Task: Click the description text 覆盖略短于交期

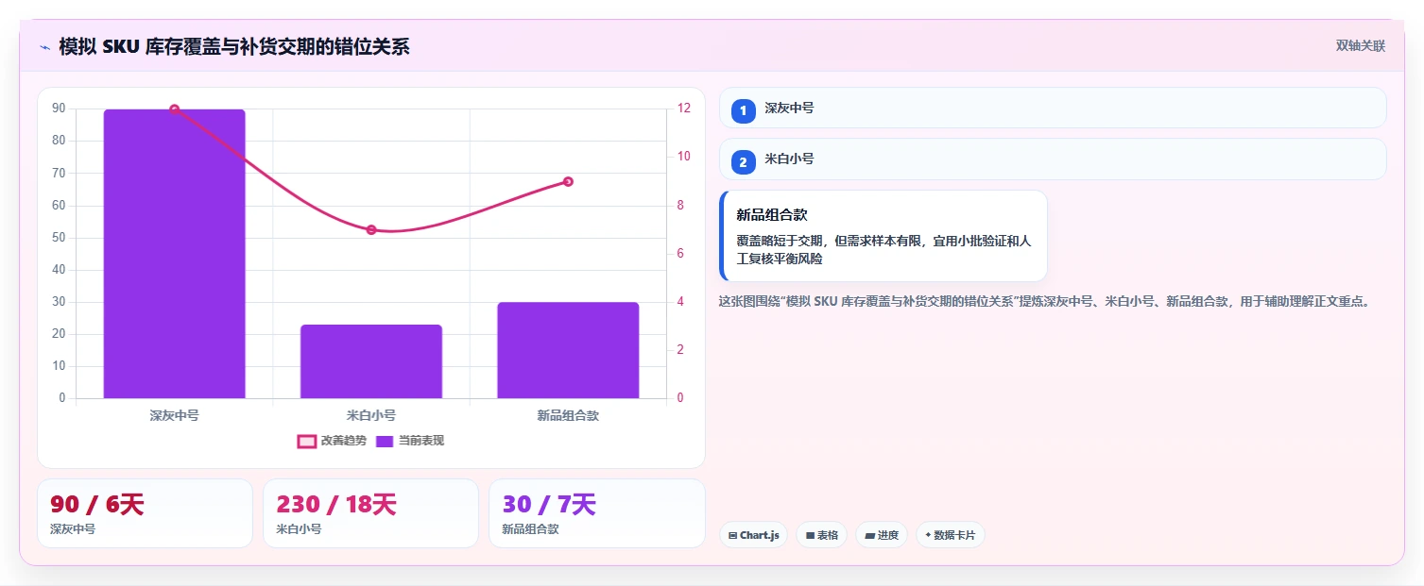Action: coord(884,249)
